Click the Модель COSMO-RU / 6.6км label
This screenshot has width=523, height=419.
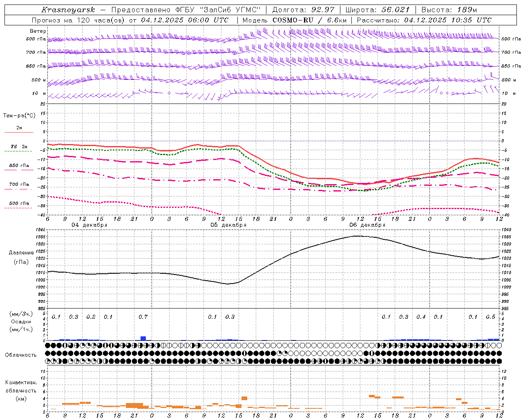[x=295, y=20]
